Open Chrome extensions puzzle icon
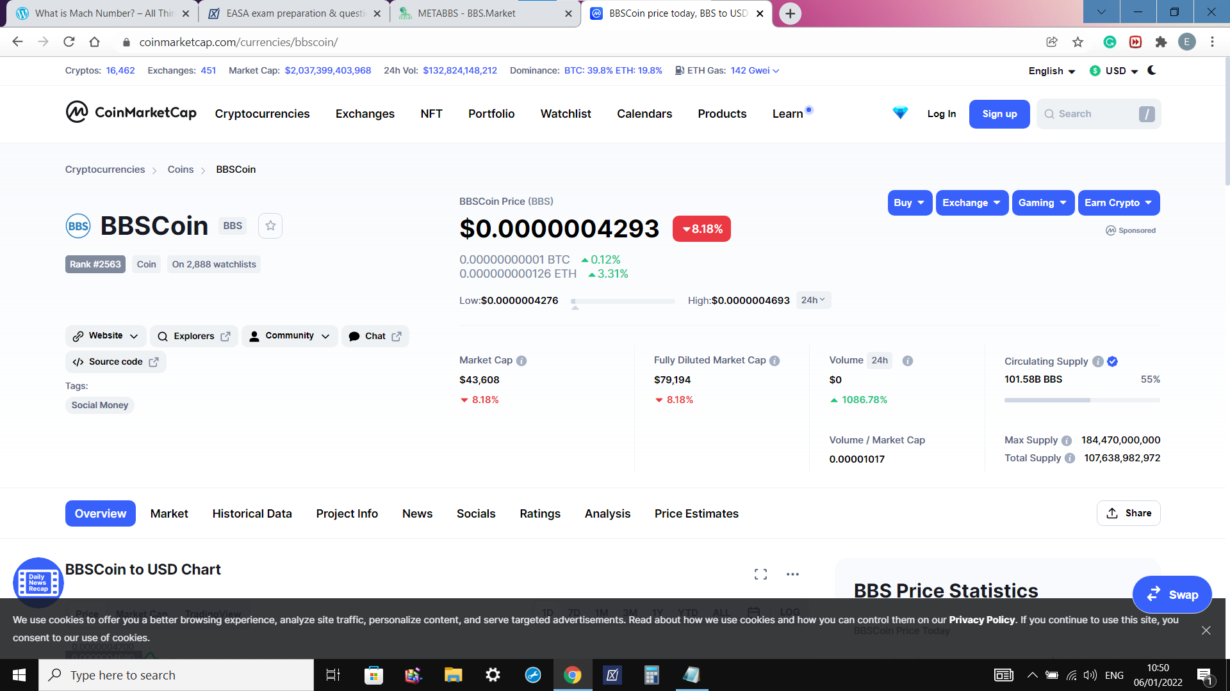 pyautogui.click(x=1161, y=42)
